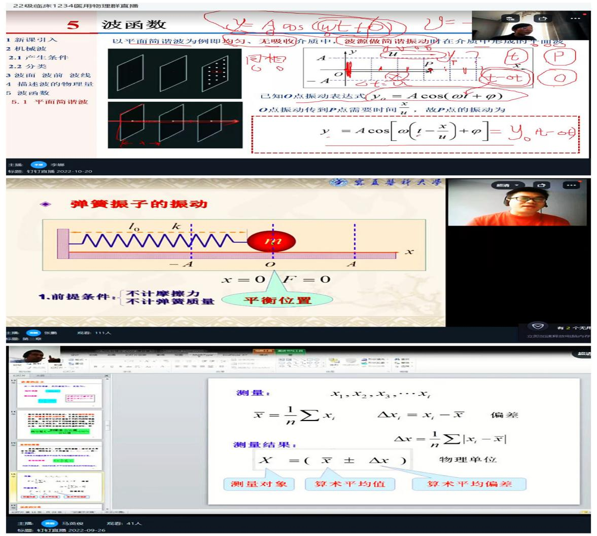Select 幻灯片 tab in PowerPoint side pane

pyautogui.click(x=18, y=375)
